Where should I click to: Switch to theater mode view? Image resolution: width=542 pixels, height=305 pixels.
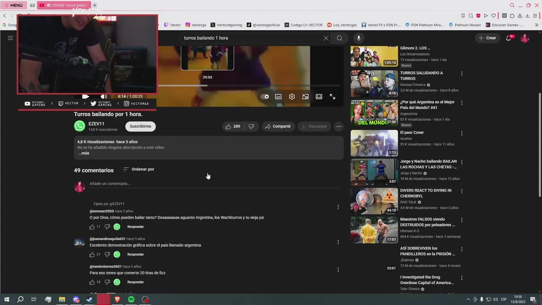click(319, 97)
